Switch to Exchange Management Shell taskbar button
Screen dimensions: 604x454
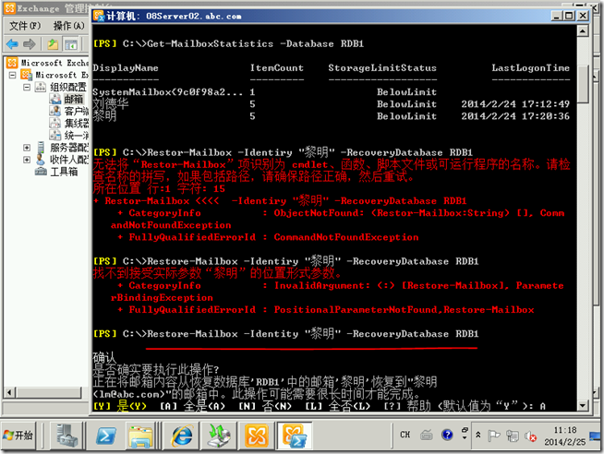click(x=295, y=436)
